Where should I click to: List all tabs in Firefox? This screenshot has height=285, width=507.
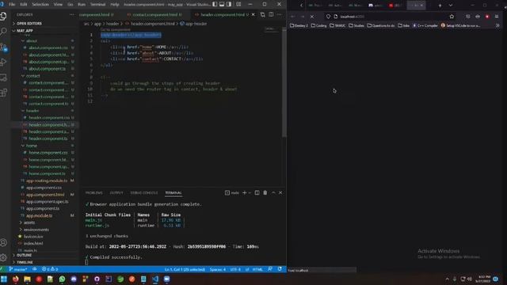[451, 6]
